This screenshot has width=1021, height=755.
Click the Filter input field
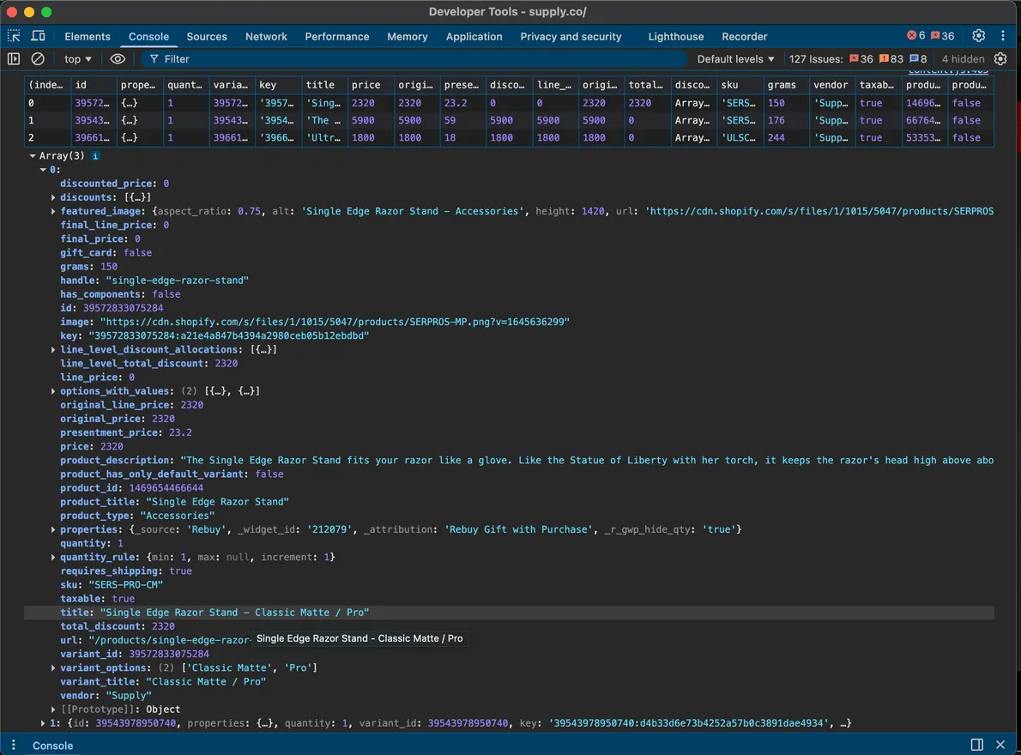(414, 58)
